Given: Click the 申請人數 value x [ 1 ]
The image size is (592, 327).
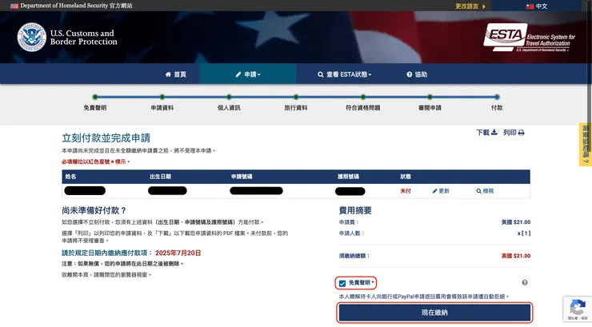Looking at the screenshot, I should tap(524, 233).
